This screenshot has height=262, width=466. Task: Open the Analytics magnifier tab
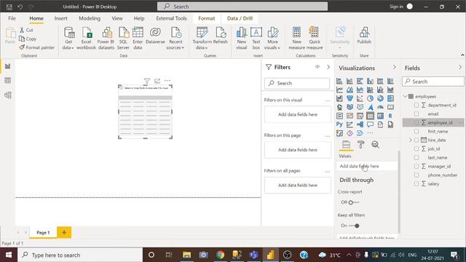pyautogui.click(x=376, y=145)
